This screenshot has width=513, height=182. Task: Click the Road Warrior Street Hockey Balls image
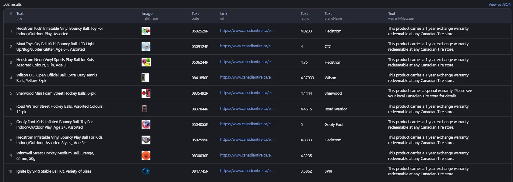144,109
